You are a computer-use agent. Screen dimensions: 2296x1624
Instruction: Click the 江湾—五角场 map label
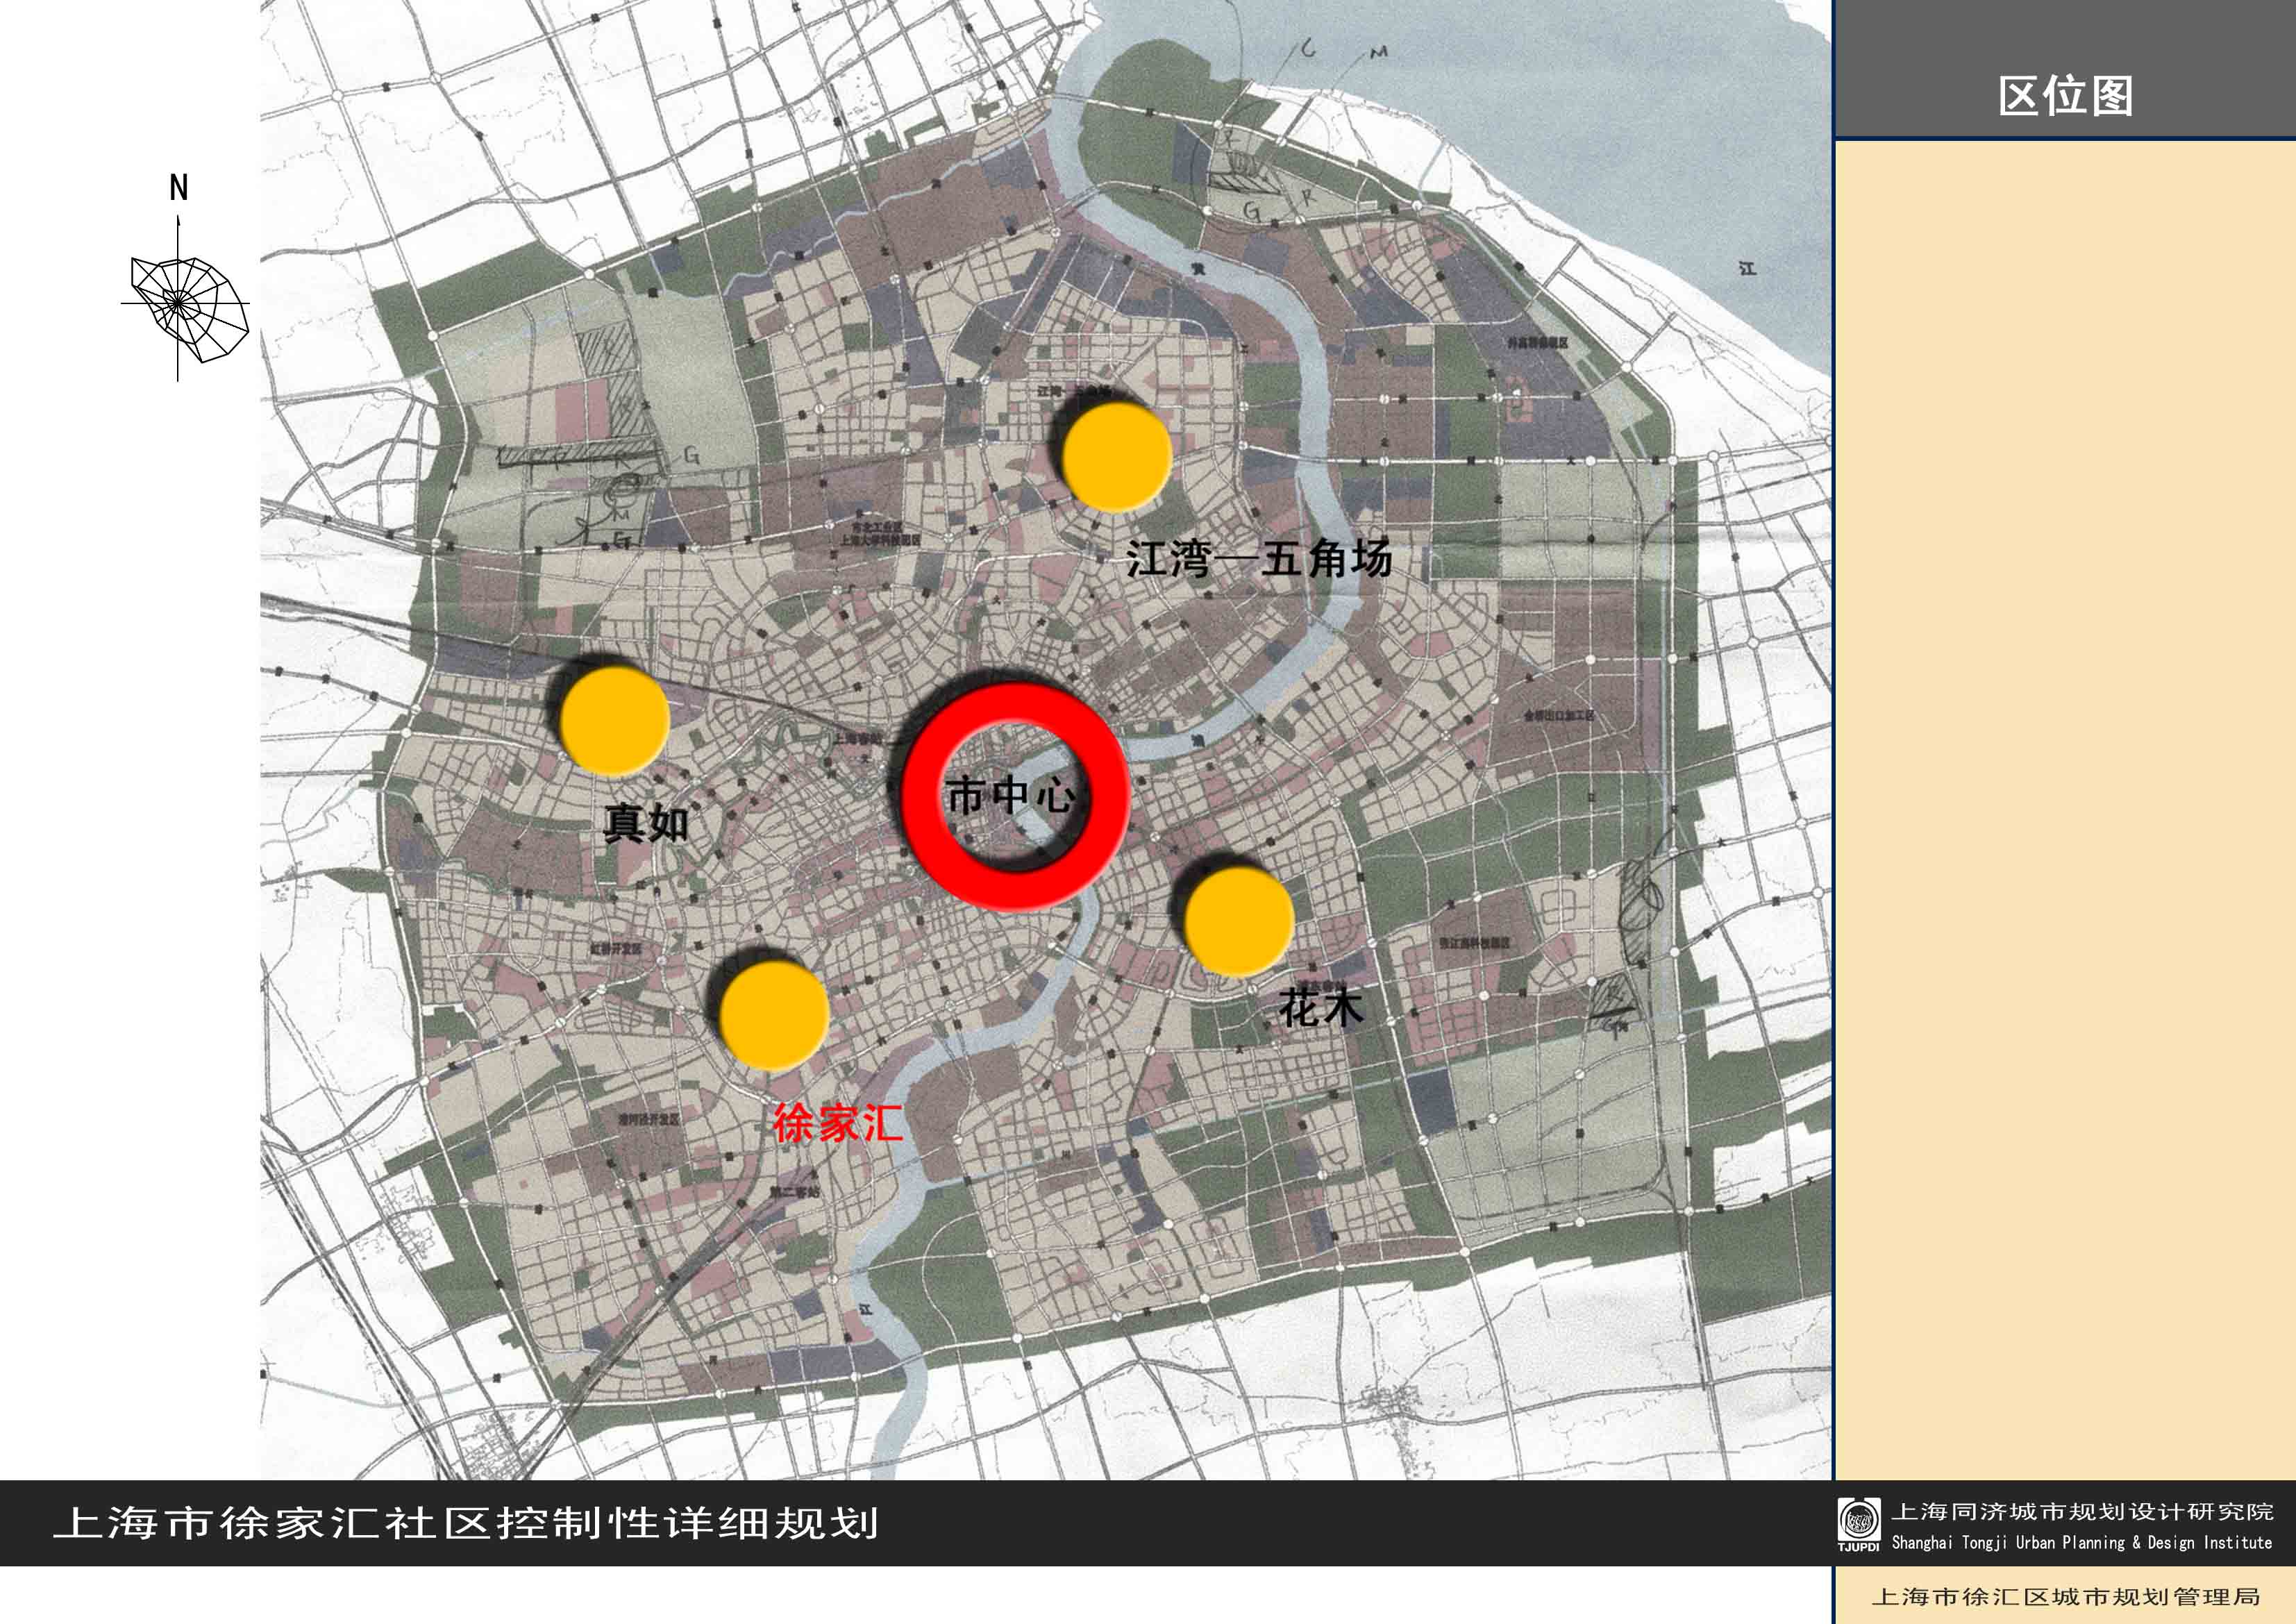click(x=1259, y=558)
